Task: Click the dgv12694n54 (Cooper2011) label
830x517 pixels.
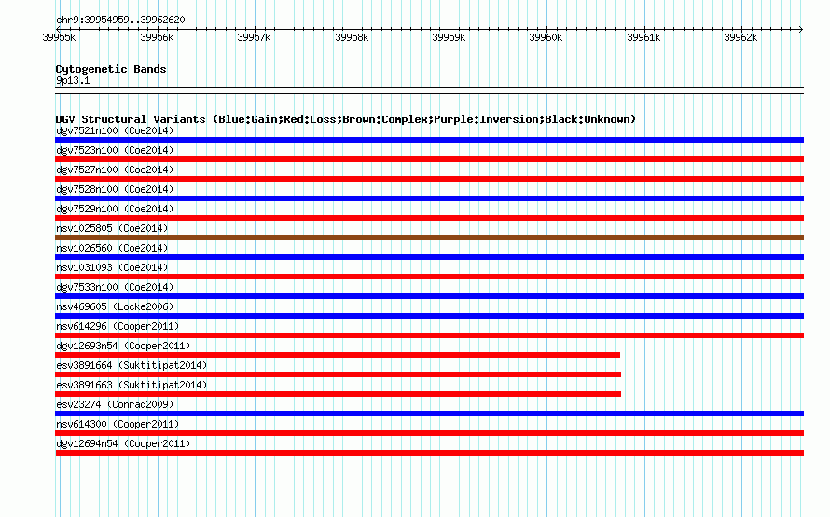Action: click(x=123, y=443)
